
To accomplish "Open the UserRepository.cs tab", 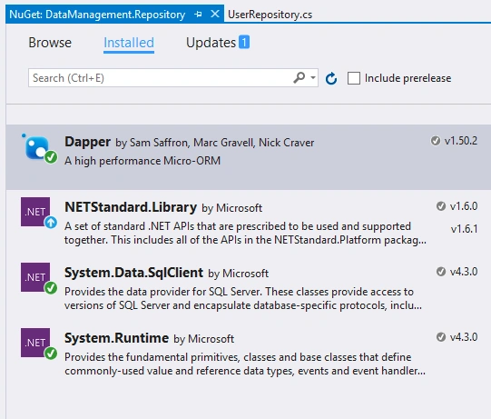I will (x=270, y=15).
